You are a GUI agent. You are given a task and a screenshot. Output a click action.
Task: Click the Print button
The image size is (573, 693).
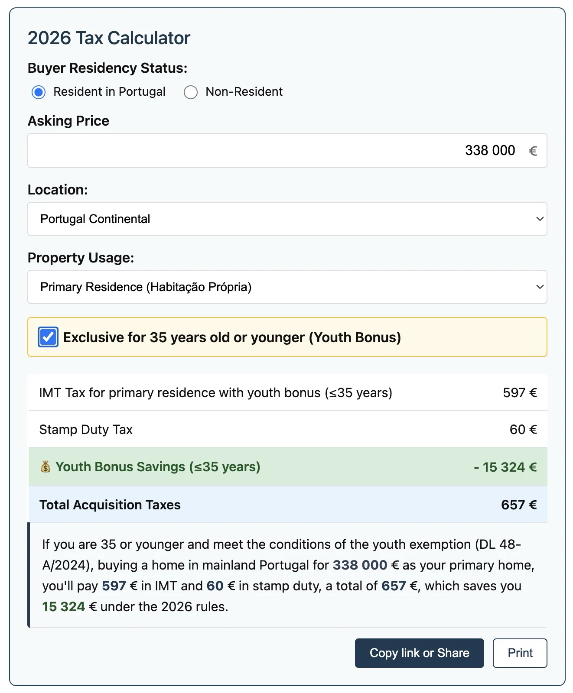(520, 653)
